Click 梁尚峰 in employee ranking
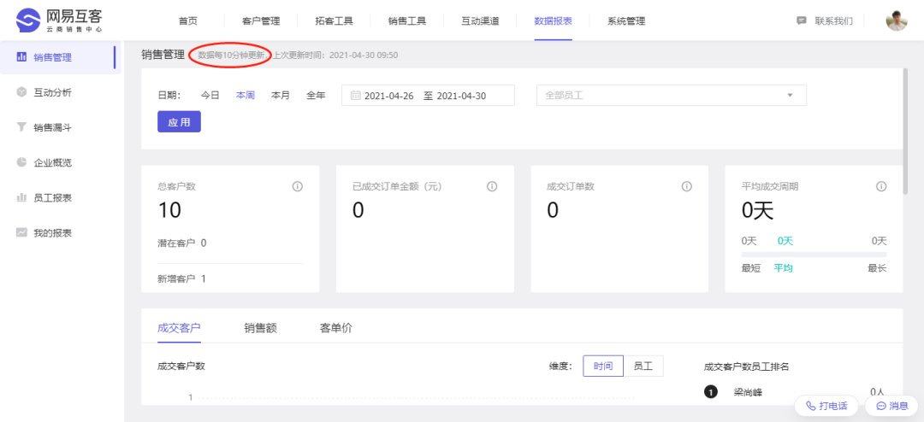Viewport: 924px width, 422px height. coord(748,391)
